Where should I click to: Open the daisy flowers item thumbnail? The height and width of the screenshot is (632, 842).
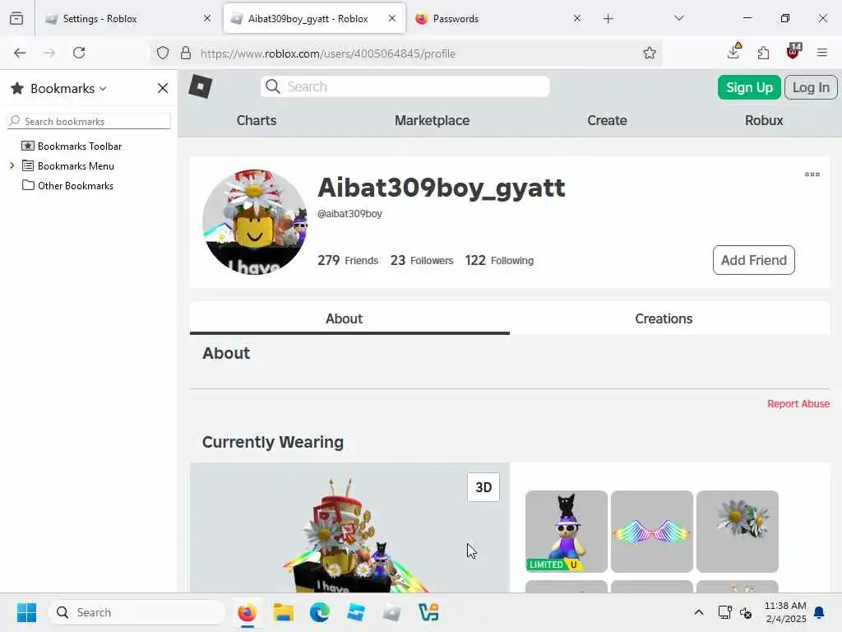(738, 532)
